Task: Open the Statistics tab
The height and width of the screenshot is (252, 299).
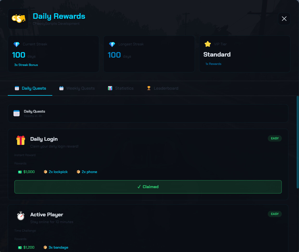Action: (x=120, y=88)
